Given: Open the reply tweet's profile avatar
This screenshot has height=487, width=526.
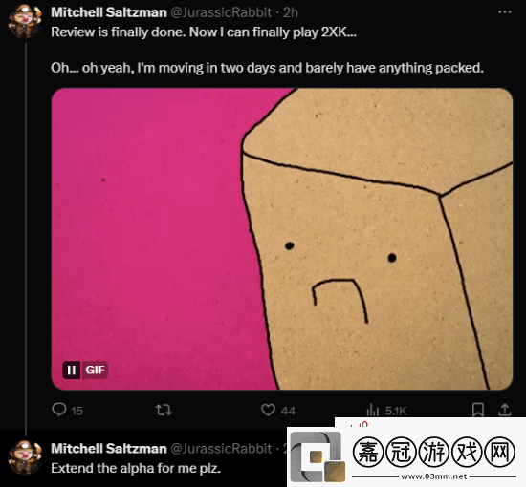Looking at the screenshot, I should (25, 457).
